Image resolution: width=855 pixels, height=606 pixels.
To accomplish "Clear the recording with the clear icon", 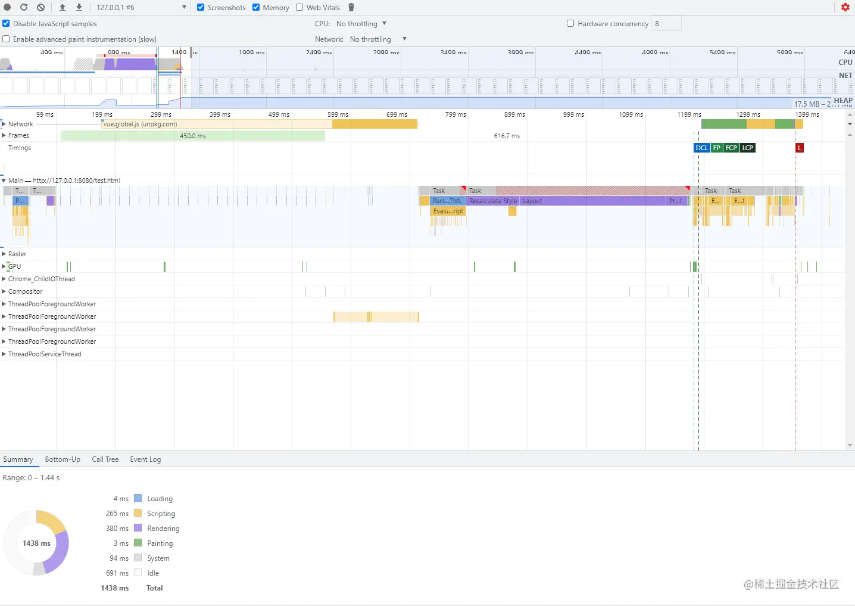I will 40,7.
